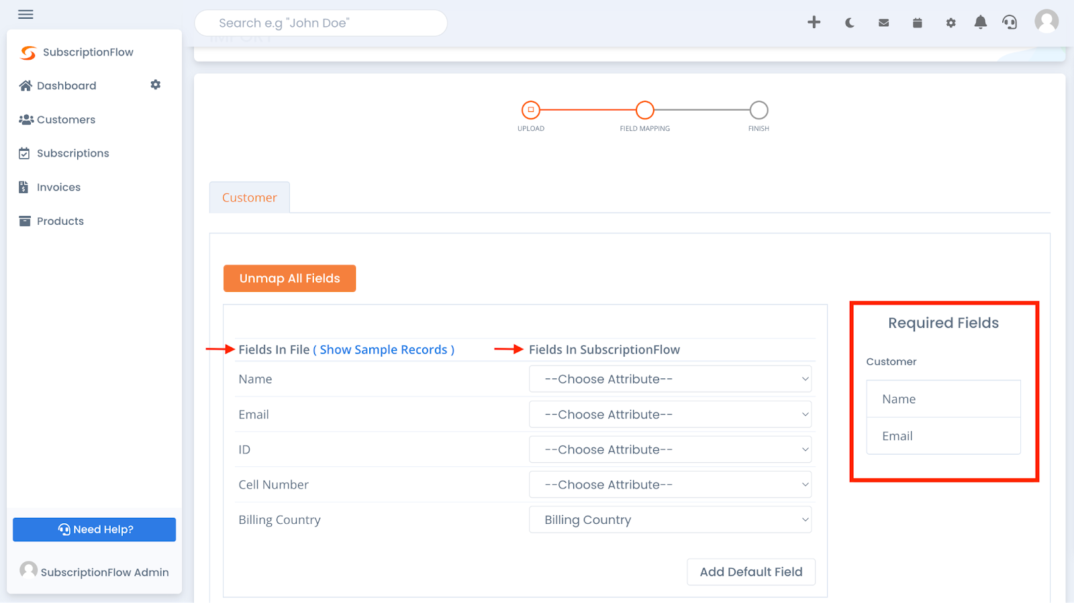Click required field Email in side panel
Screen dimensions: 1074x603
click(x=943, y=436)
